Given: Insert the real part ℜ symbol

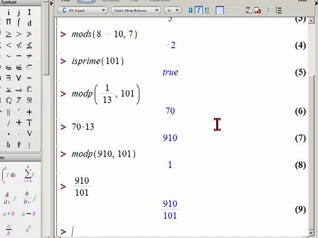Looking at the screenshot, I should tap(29, 100).
